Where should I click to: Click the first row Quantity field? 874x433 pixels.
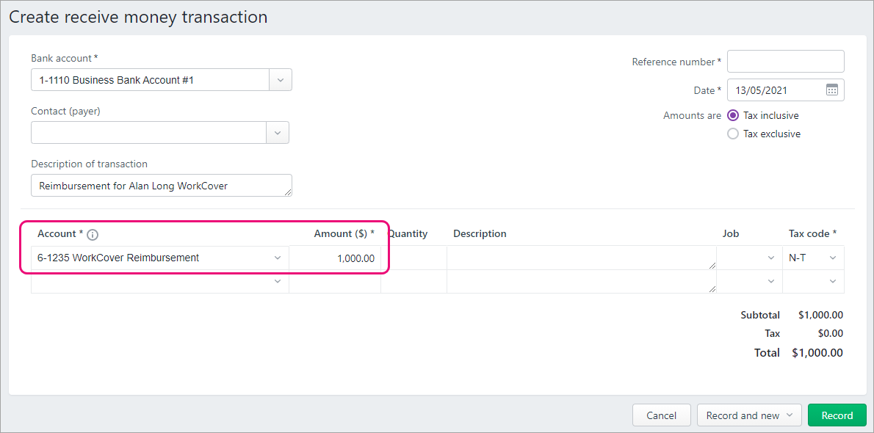tap(413, 258)
